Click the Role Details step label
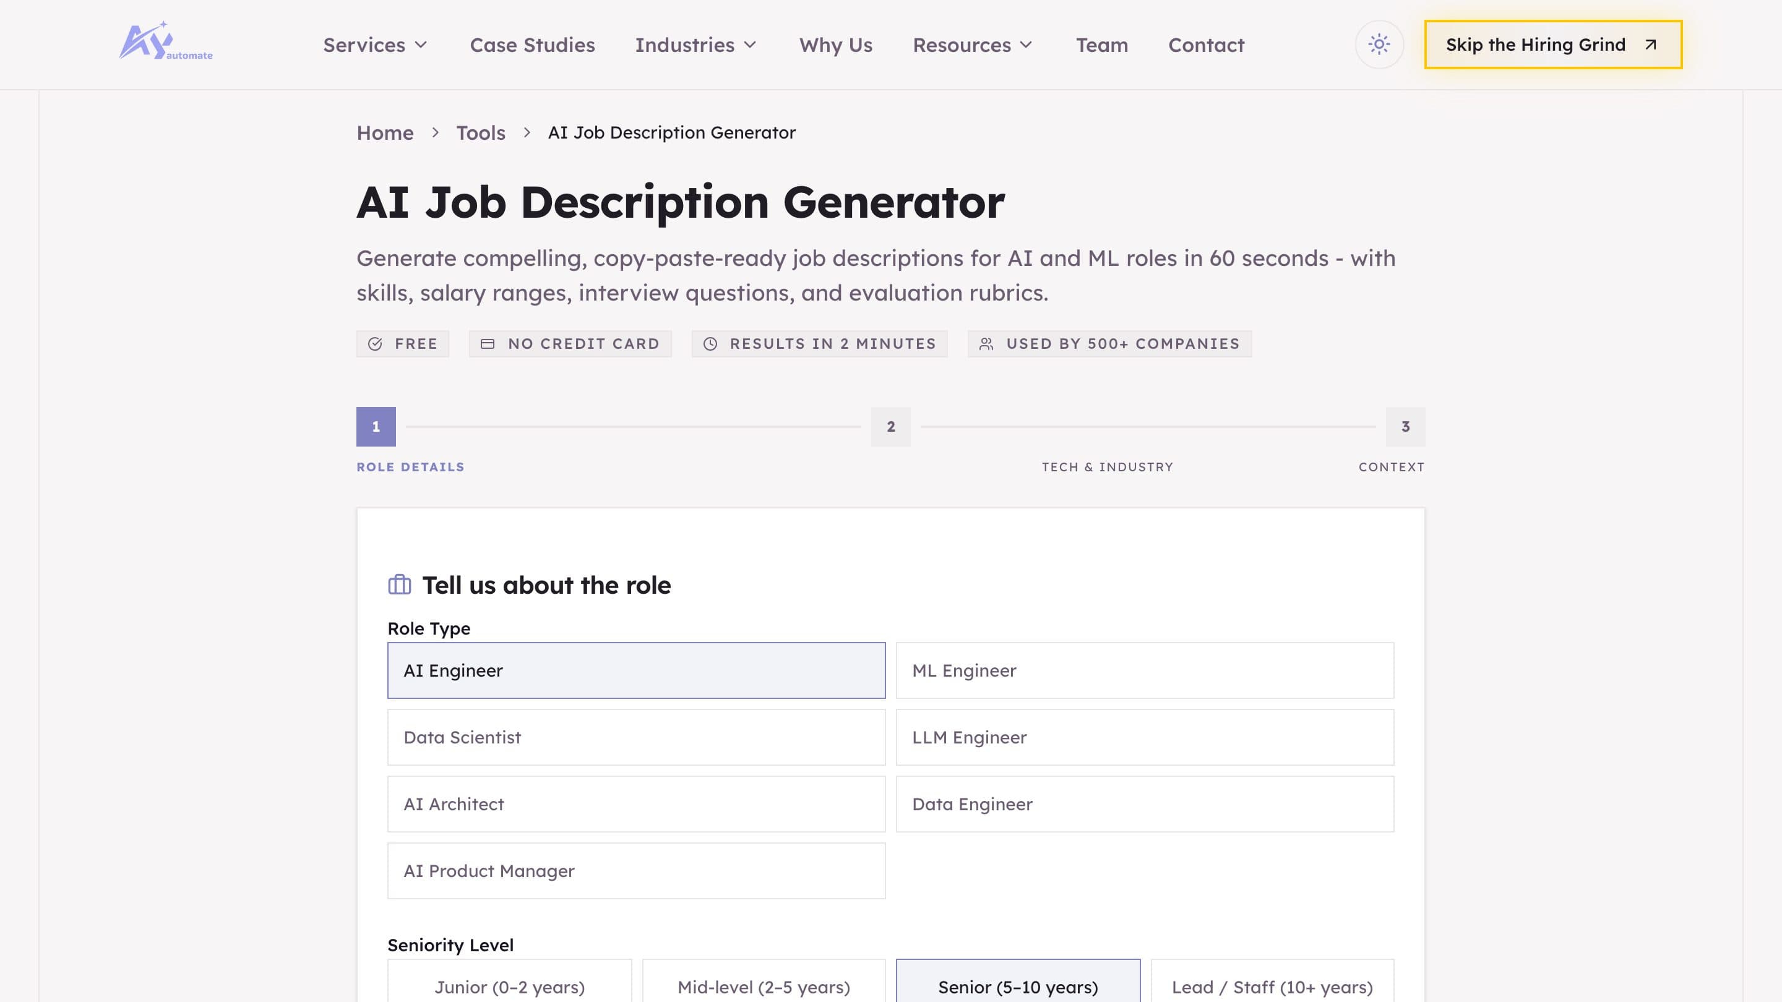1782x1002 pixels. (410, 467)
